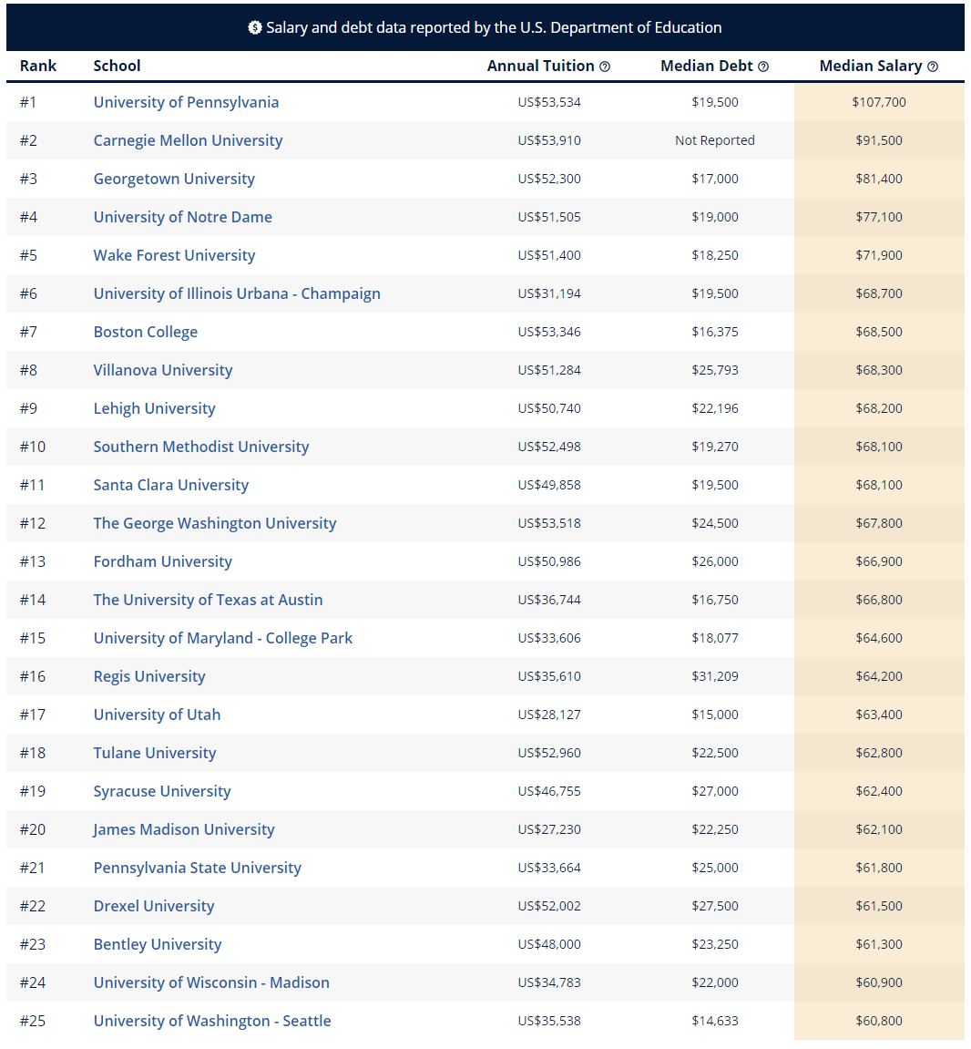Viewport: 971px width, 1049px height.
Task: Click the $60,800 salary cell
Action: pos(879,1021)
